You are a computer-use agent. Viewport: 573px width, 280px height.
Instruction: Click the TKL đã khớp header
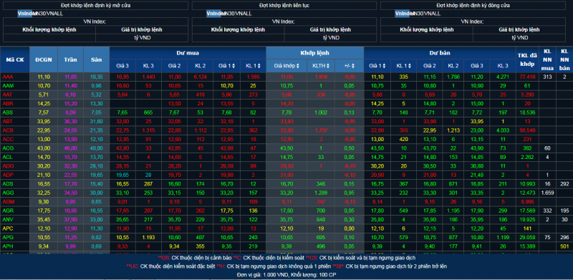pyautogui.click(x=526, y=59)
